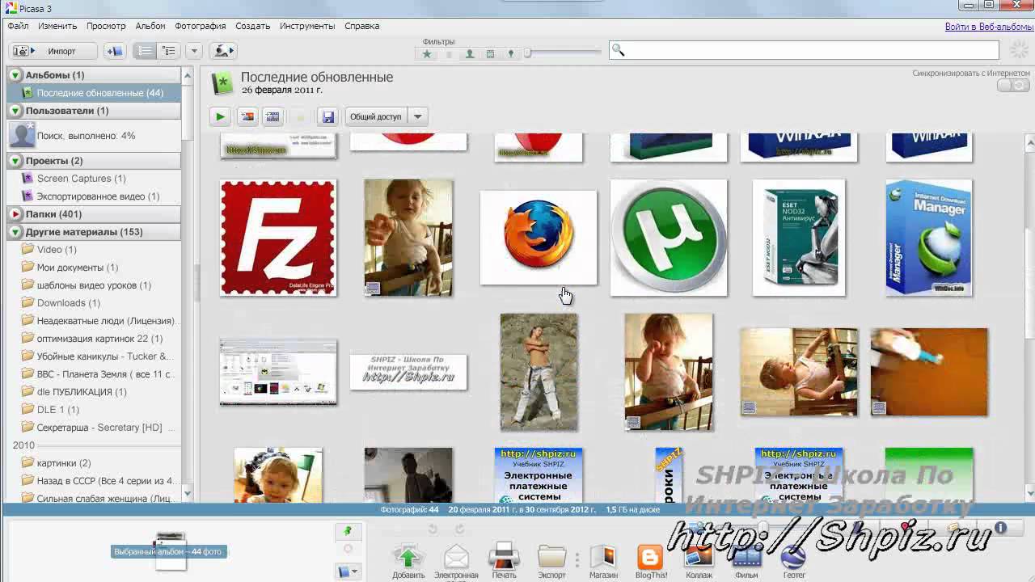Open the Создать menu
Image resolution: width=1035 pixels, height=582 pixels.
click(x=253, y=26)
